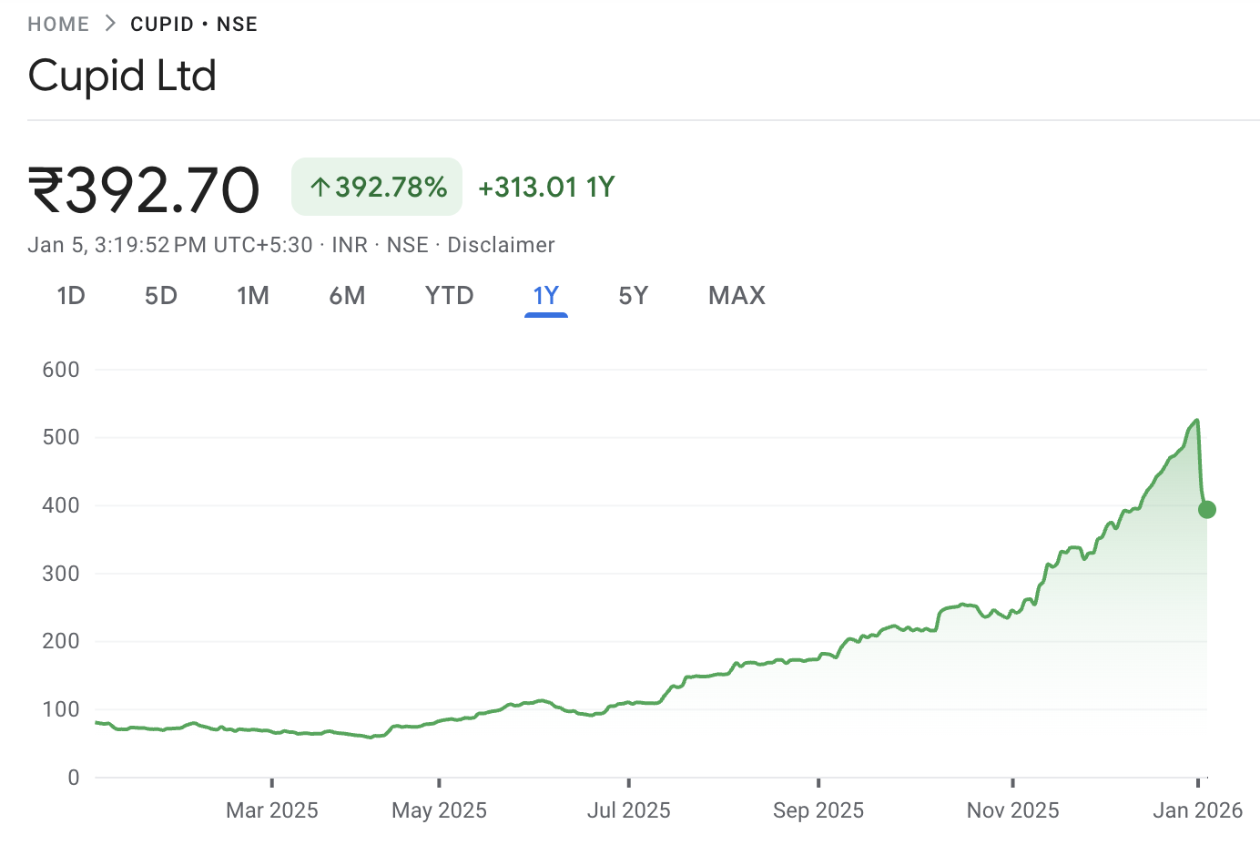View the YTD performance chart
Image resolution: width=1260 pixels, height=845 pixels.
(x=448, y=295)
